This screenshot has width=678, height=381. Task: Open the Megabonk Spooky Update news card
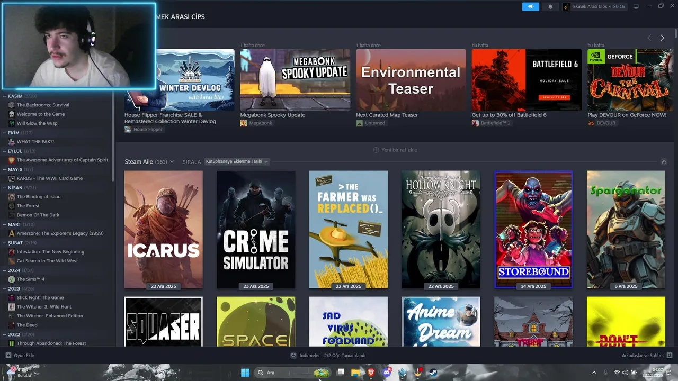coord(295,80)
